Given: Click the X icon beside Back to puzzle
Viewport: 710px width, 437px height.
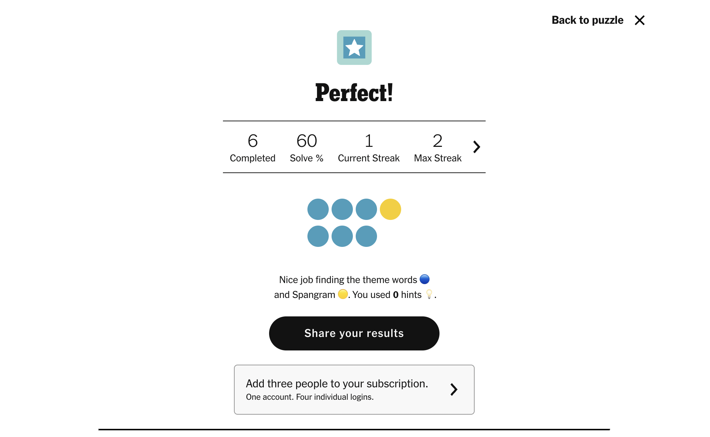Looking at the screenshot, I should click(x=639, y=20).
